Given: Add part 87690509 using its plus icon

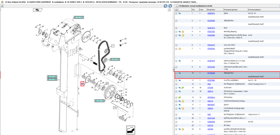Looking at the screenshot, I should click(x=176, y=122).
